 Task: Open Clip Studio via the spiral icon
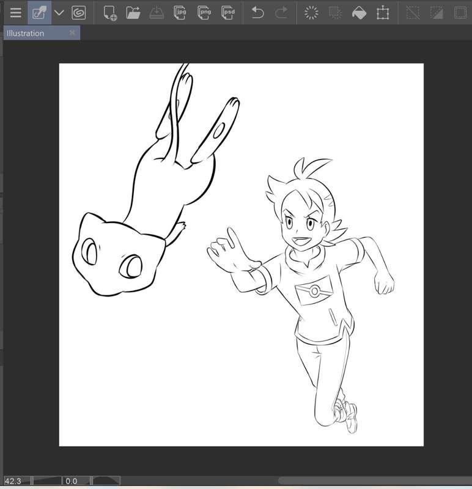tap(79, 13)
